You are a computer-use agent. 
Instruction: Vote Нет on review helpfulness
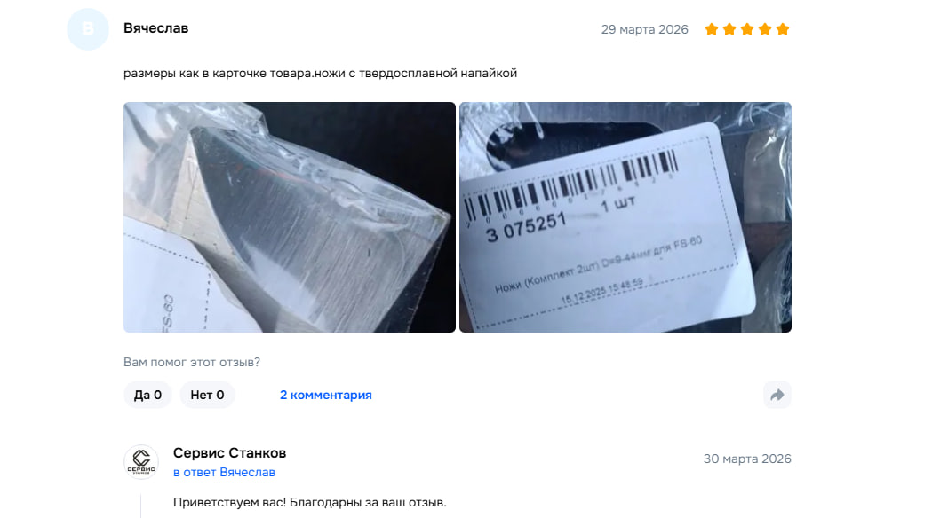click(207, 396)
